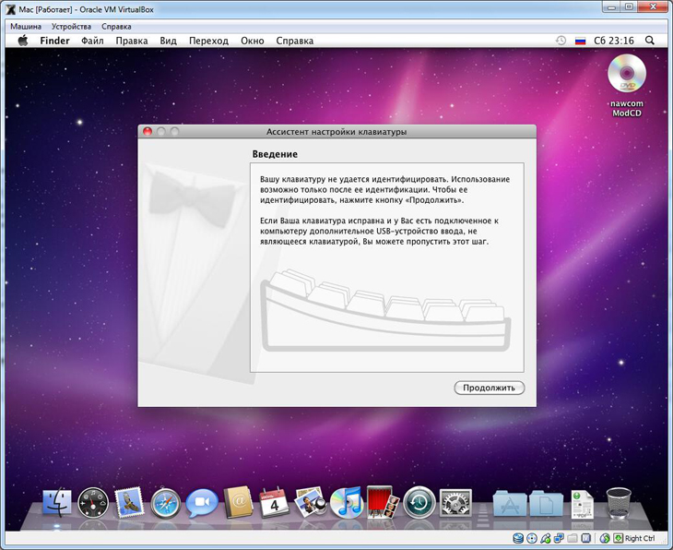Click the VirtualBox USB devices indicator
This screenshot has height=550, width=673.
coord(546,538)
